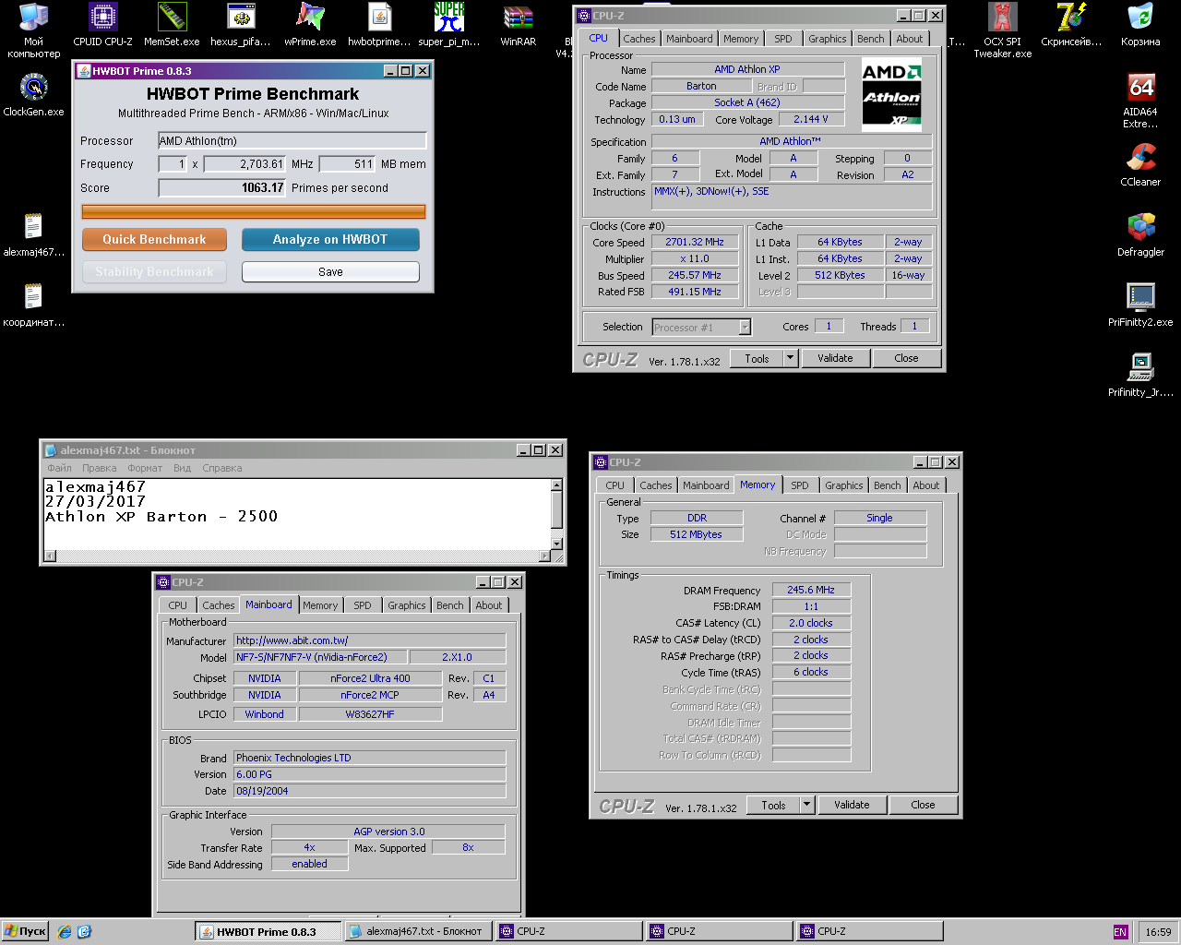Click Notepad horizontal scrollbar left arrow

click(x=50, y=556)
